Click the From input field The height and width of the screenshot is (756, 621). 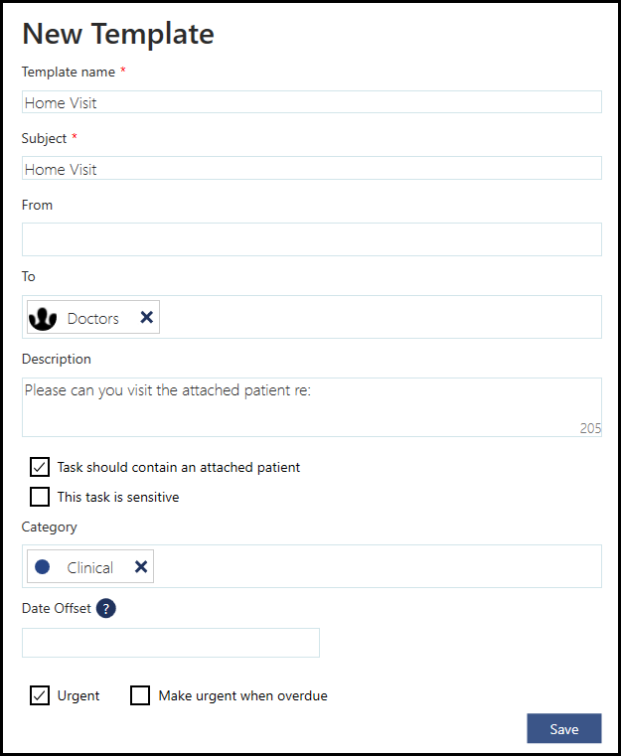point(311,239)
